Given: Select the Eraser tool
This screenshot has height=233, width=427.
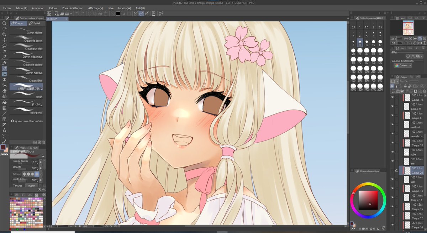Looking at the screenshot, I should coord(5,91).
